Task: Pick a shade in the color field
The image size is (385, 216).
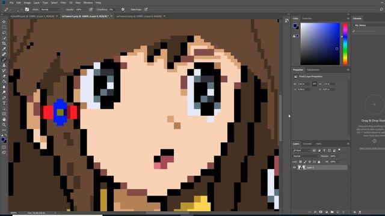Action: click(x=320, y=44)
